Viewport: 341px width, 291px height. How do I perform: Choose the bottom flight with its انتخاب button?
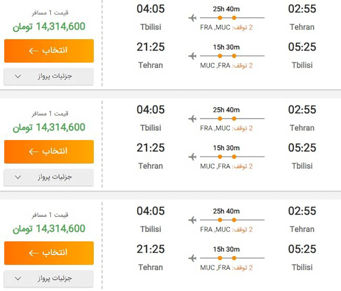(x=49, y=253)
